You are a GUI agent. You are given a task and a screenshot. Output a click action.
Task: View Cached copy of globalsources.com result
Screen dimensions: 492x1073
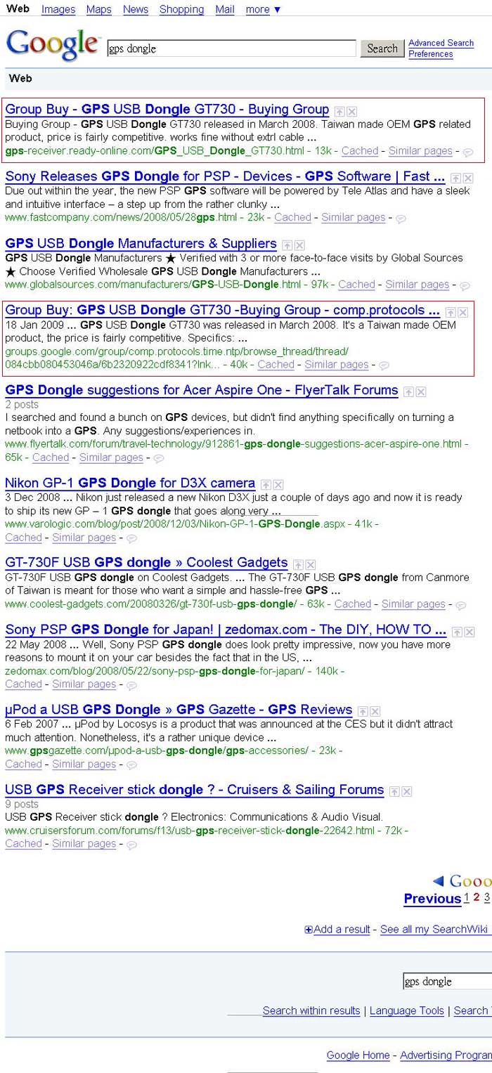tap(356, 285)
